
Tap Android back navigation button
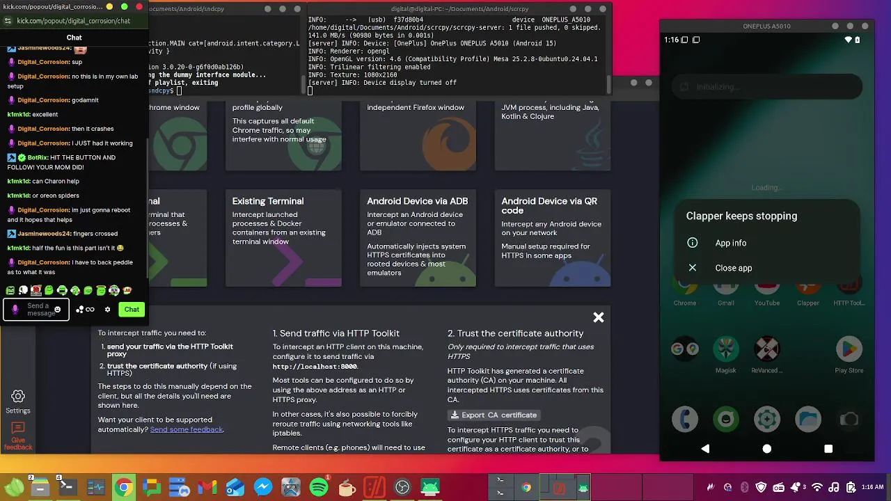click(705, 449)
